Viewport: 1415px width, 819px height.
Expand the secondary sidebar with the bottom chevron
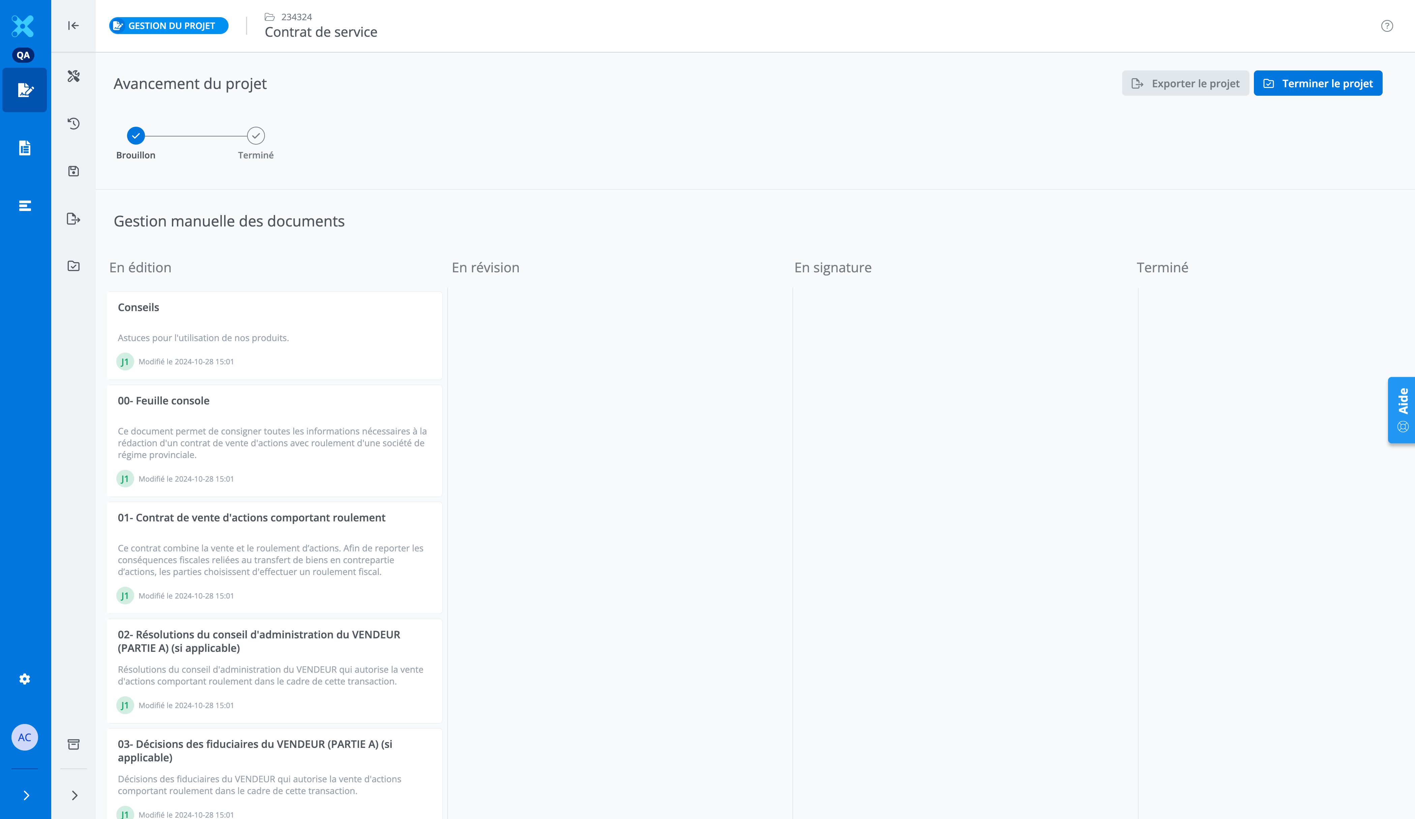coord(75,795)
